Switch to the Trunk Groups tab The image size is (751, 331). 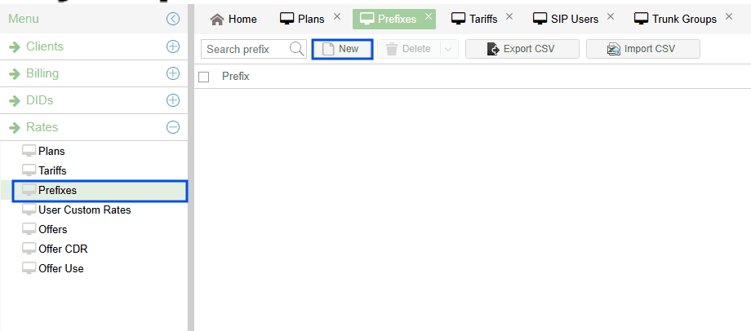point(675,19)
